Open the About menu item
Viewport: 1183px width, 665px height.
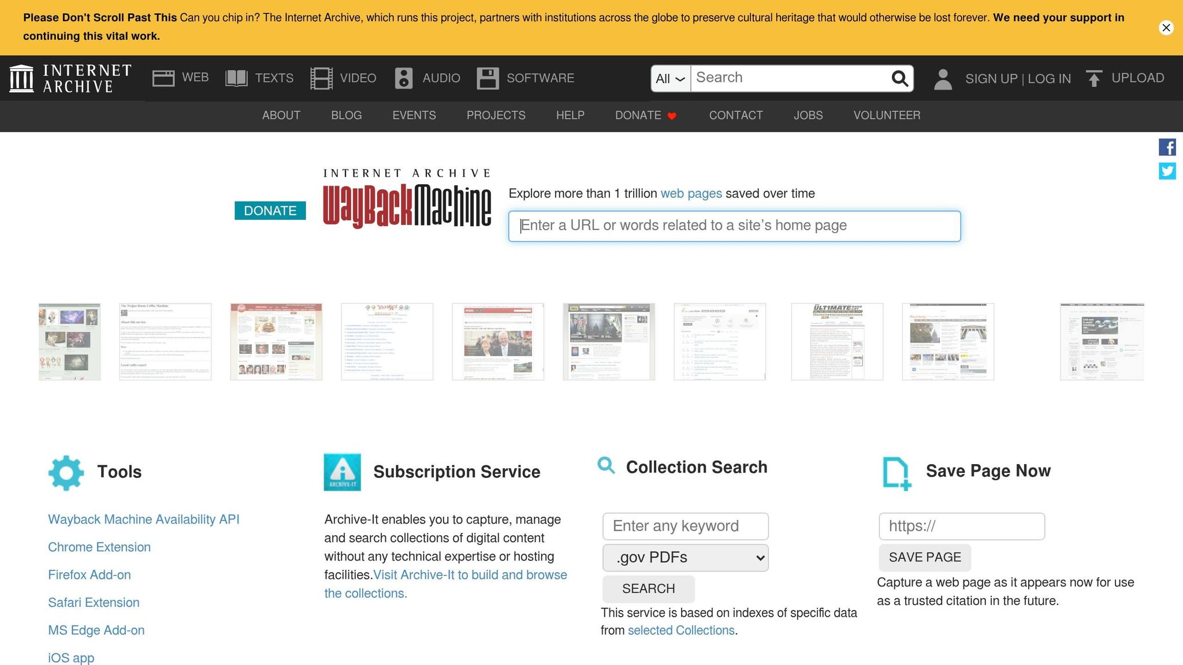(281, 115)
